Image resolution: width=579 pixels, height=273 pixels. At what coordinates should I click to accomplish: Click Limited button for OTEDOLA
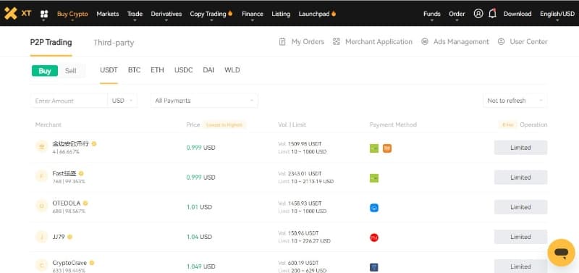pyautogui.click(x=520, y=207)
